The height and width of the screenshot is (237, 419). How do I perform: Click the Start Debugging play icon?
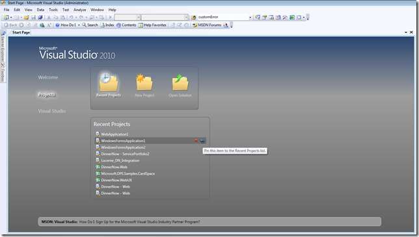click(x=110, y=18)
